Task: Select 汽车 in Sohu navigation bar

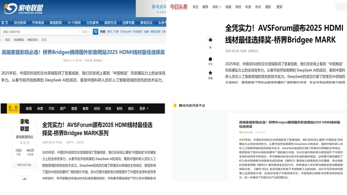Action: [52, 108]
